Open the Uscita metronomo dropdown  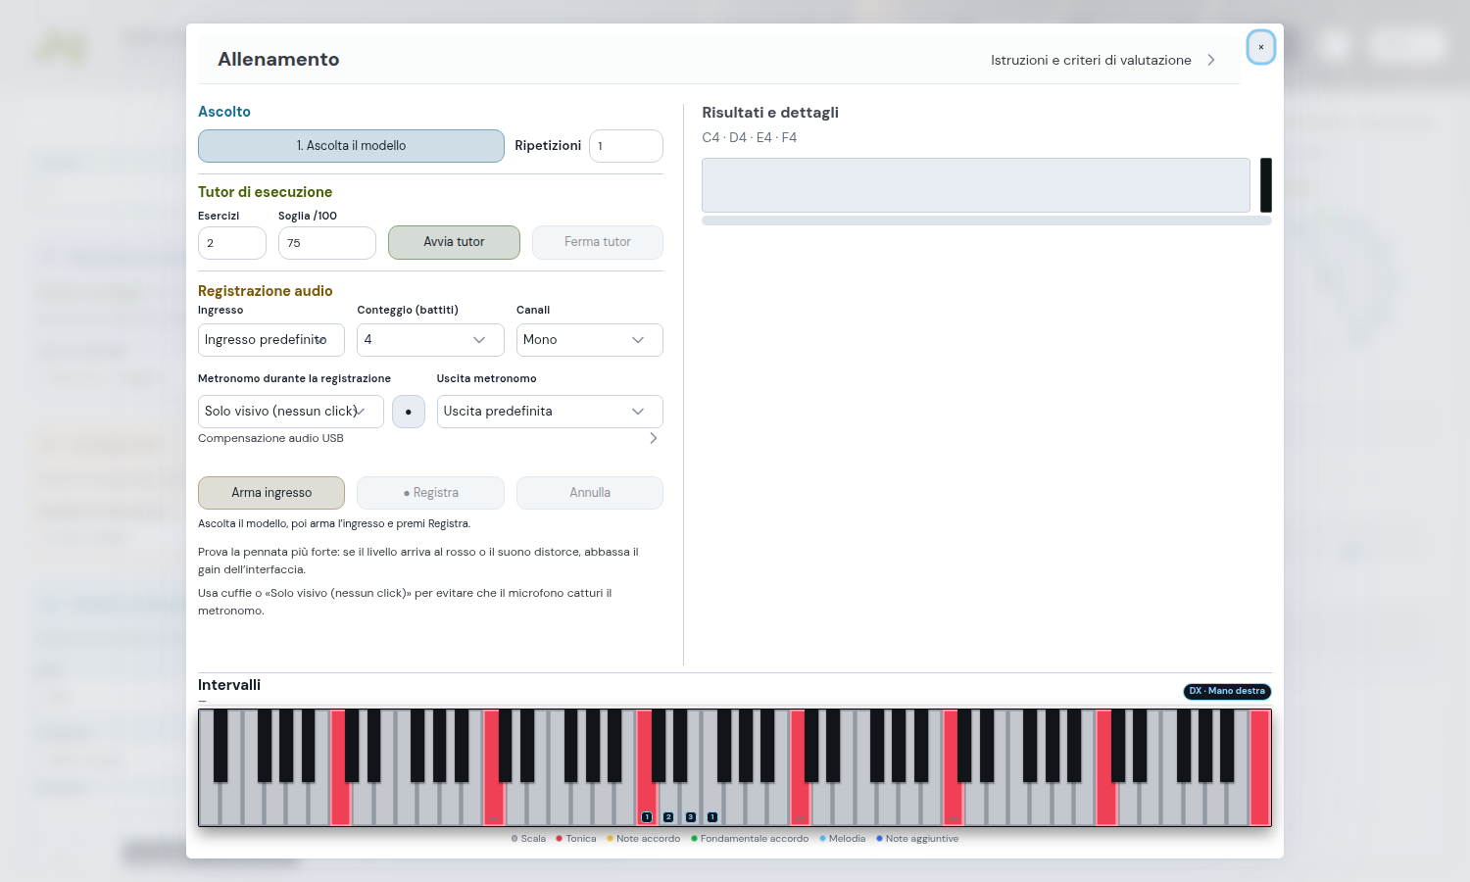coord(550,412)
